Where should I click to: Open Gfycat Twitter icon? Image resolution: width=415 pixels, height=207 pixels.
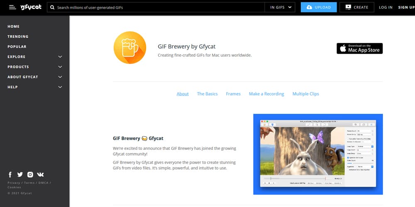pos(20,175)
